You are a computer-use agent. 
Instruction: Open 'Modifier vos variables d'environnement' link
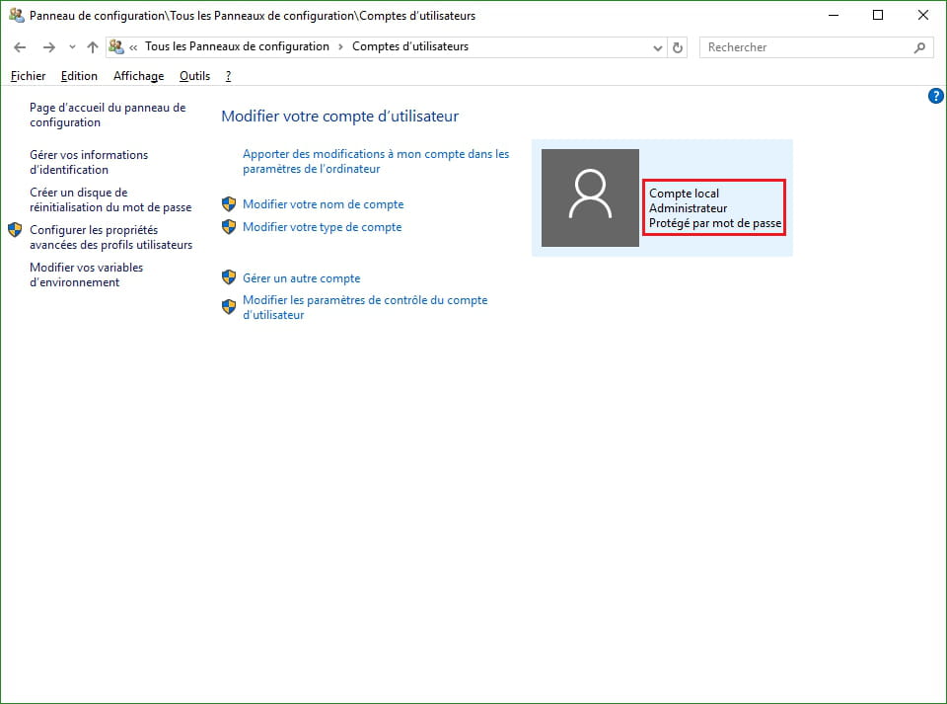86,274
